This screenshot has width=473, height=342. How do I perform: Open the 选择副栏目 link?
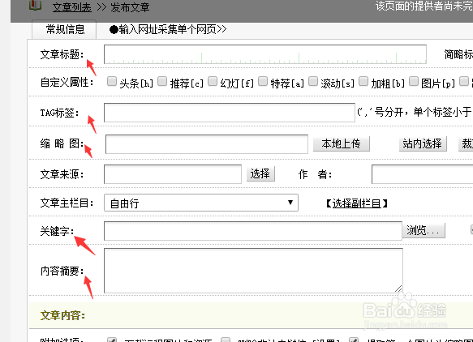point(356,203)
